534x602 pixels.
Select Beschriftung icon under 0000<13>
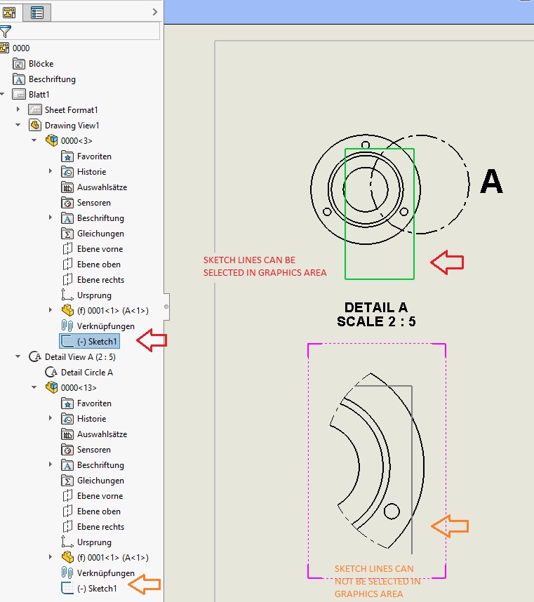click(67, 465)
